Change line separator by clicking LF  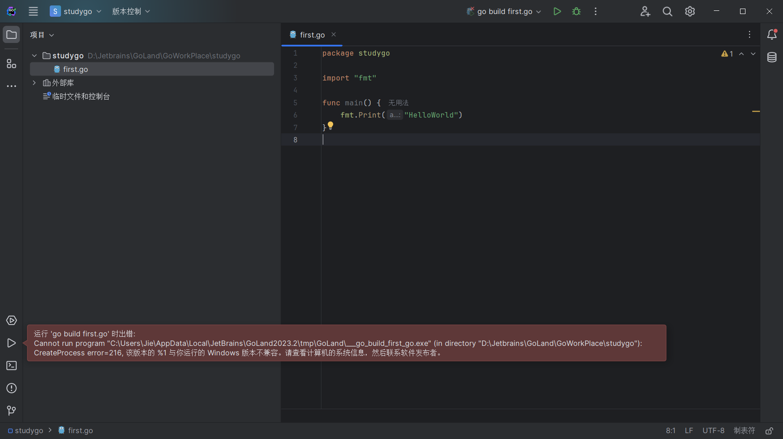click(x=689, y=430)
